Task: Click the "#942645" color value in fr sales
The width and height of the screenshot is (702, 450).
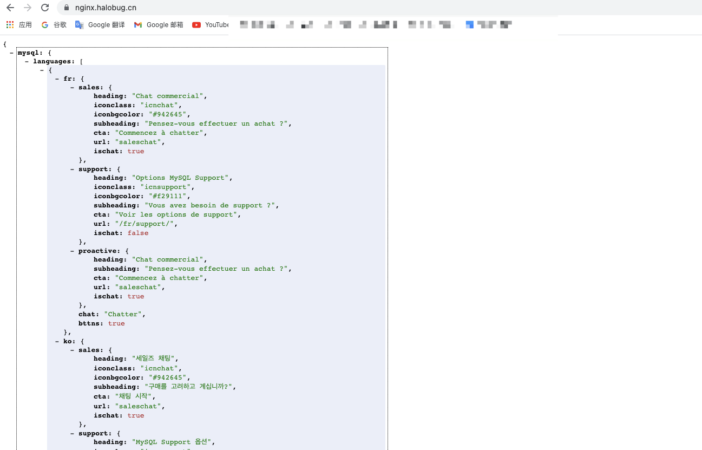Action: point(167,114)
